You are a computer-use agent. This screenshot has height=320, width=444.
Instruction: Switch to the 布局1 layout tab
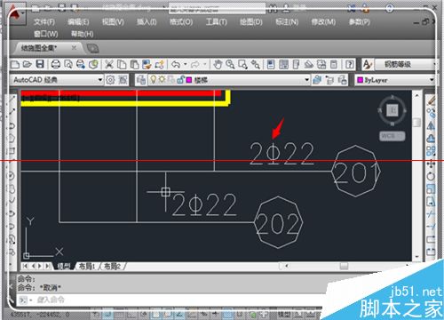click(x=87, y=267)
